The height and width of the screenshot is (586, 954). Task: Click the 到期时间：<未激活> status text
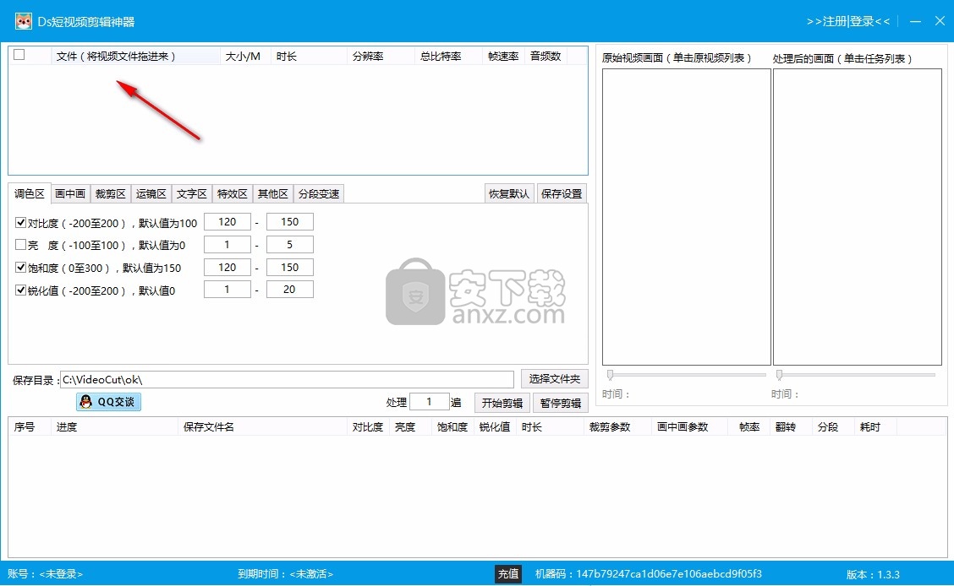pyautogui.click(x=285, y=574)
